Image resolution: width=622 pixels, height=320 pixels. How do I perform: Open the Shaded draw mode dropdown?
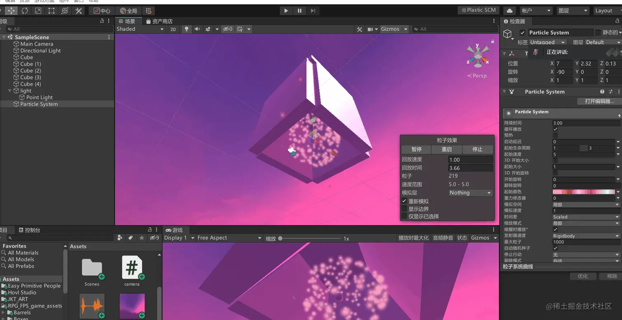coord(140,29)
